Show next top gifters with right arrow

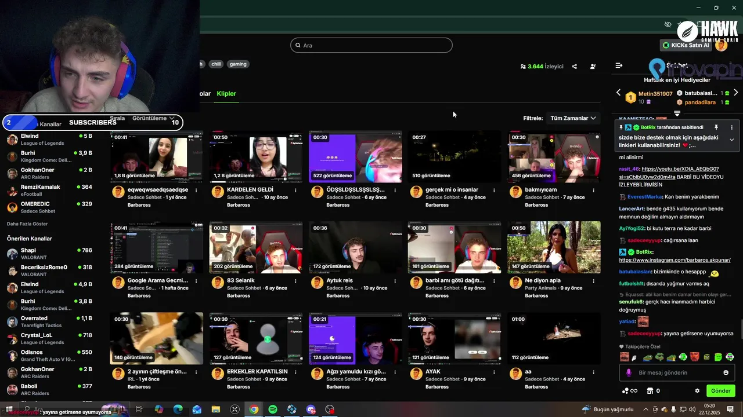click(x=736, y=93)
